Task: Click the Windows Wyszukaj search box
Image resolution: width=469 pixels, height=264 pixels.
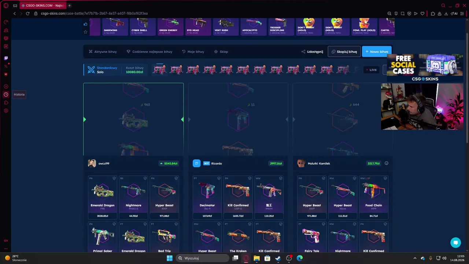Action: (202, 258)
